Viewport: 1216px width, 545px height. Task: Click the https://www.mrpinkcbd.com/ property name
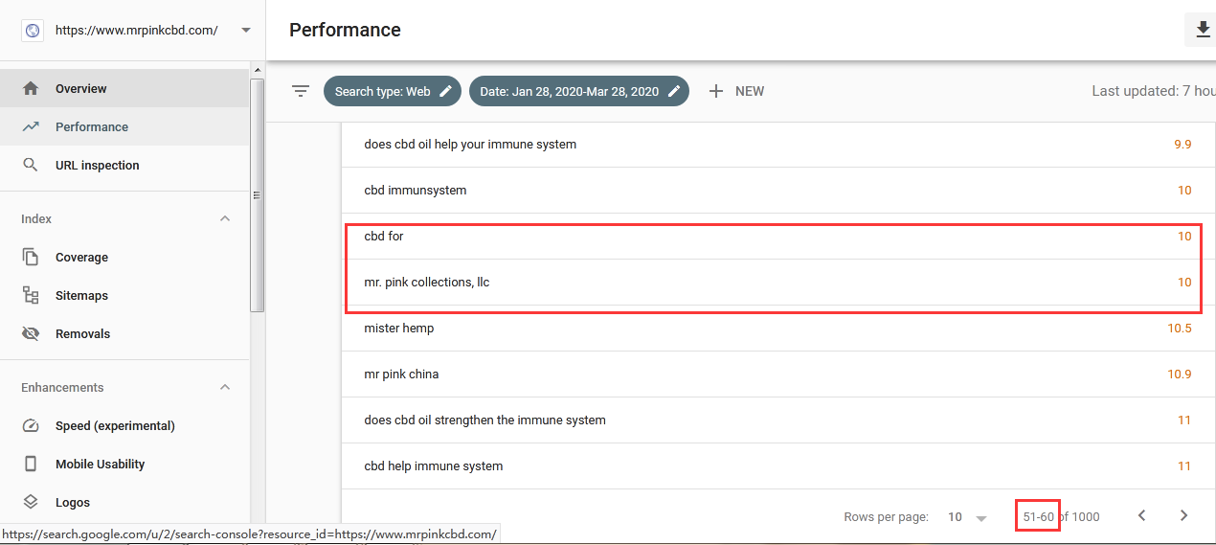pos(137,30)
